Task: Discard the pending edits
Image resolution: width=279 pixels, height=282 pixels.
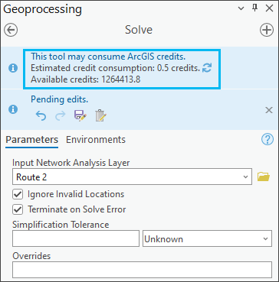Action: coord(100,116)
